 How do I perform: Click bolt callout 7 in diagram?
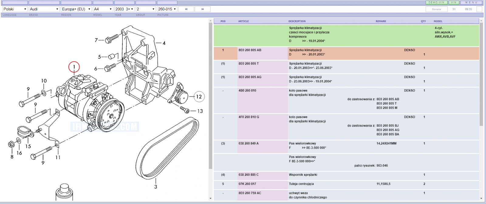pos(96,40)
